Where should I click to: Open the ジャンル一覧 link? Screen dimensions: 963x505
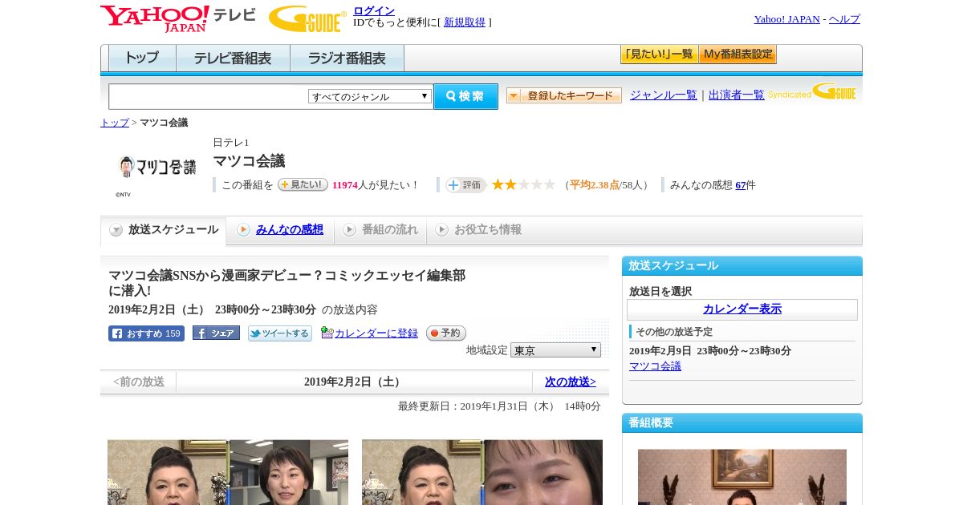click(x=664, y=95)
